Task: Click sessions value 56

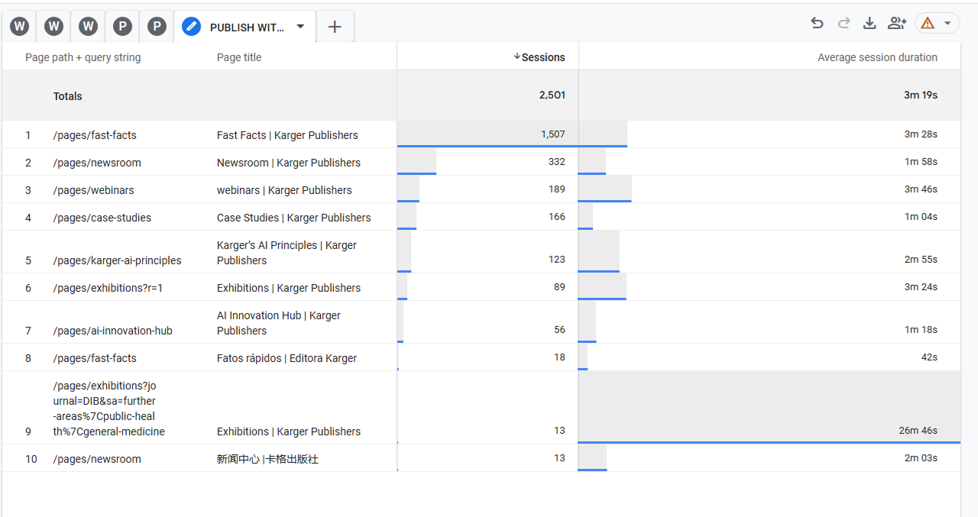Action: 560,330
